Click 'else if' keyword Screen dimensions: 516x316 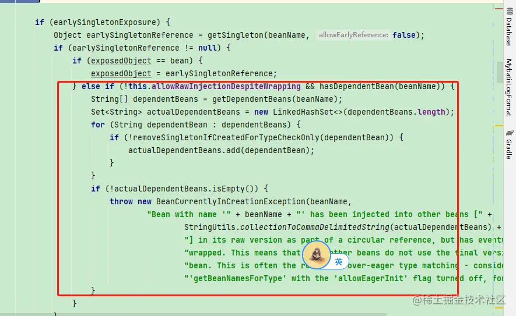[98, 86]
